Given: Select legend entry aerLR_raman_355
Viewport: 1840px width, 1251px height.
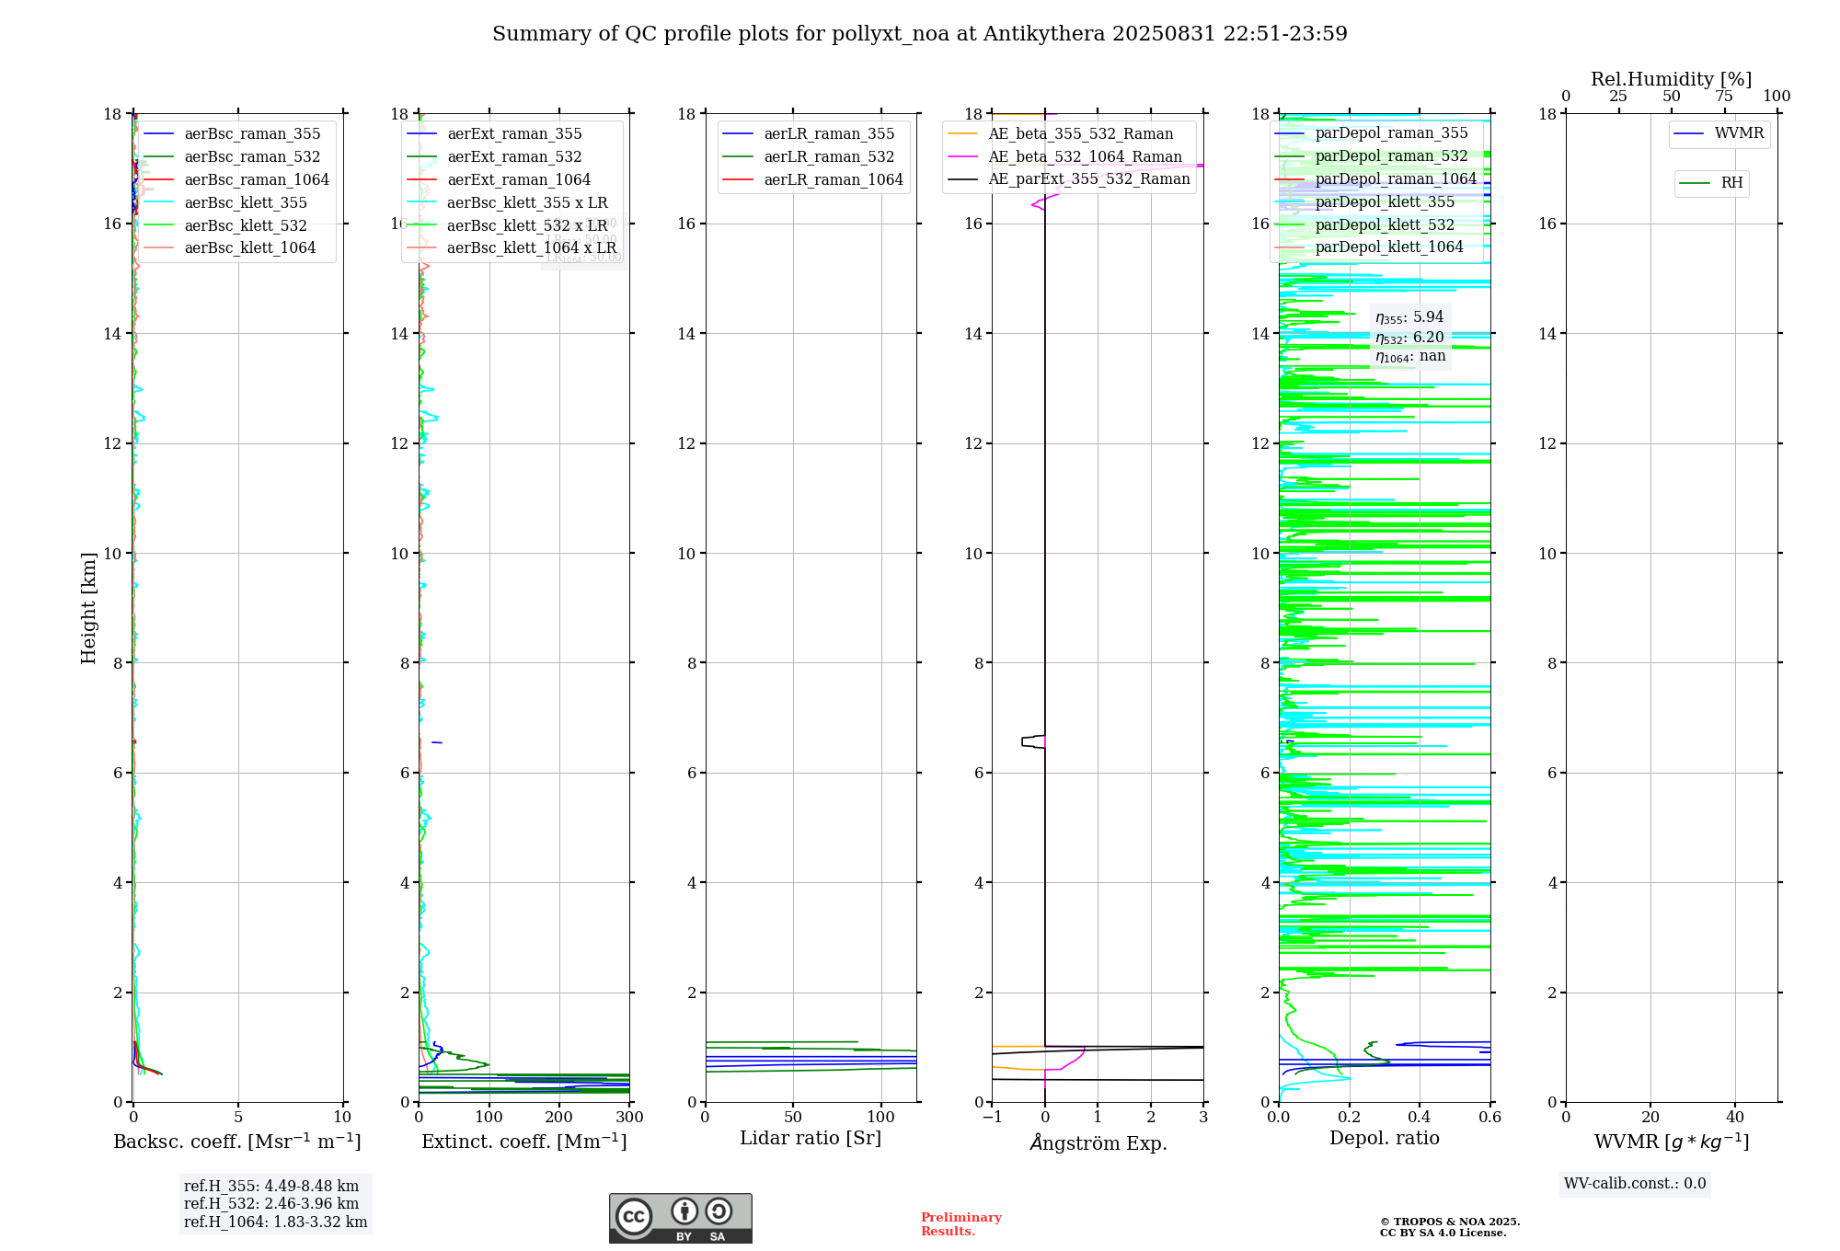Looking at the screenshot, I should [x=810, y=134].
